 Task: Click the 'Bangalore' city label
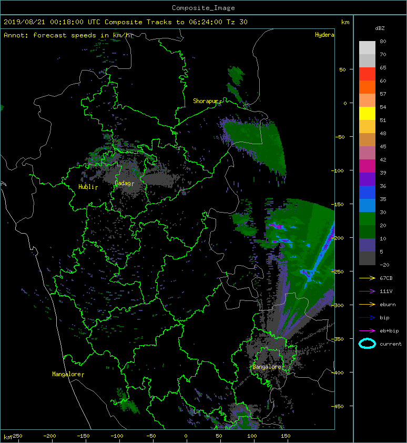[x=267, y=367]
